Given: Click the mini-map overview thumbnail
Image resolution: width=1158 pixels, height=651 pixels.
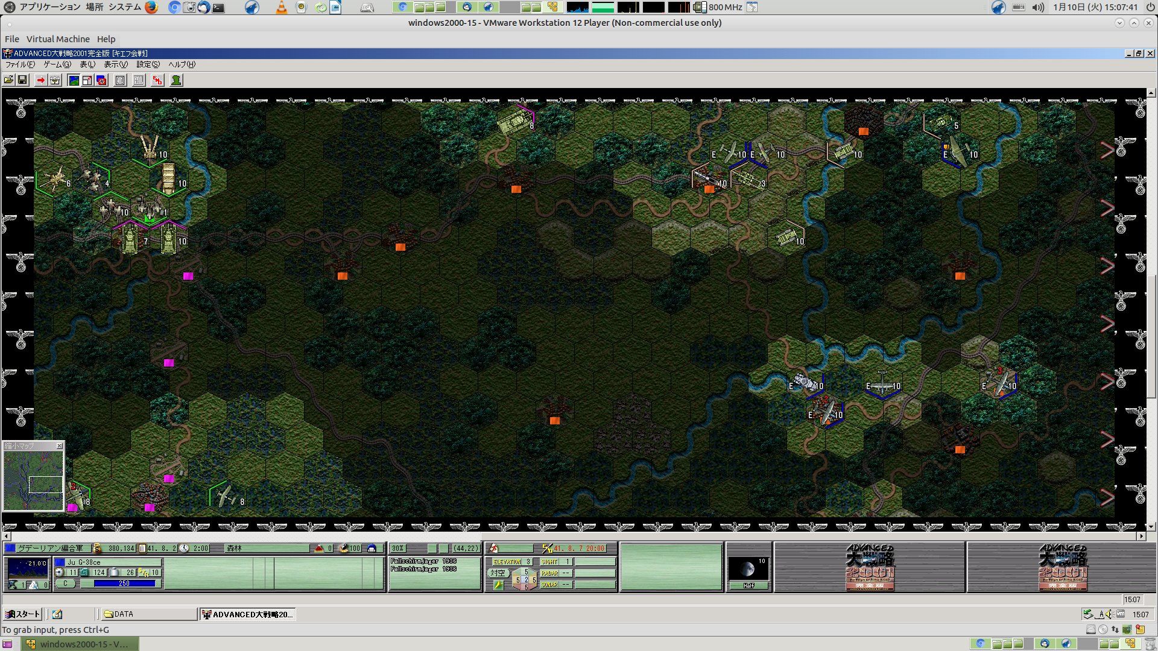Looking at the screenshot, I should tap(33, 480).
